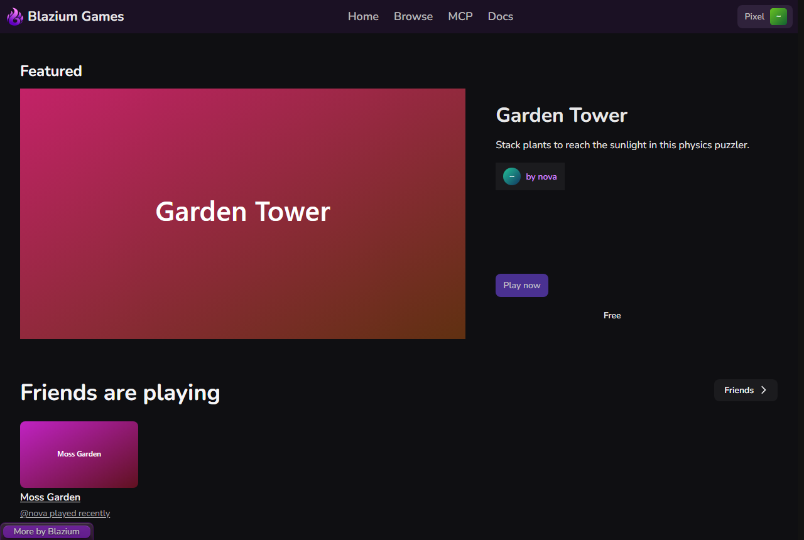Click the 'Stack plants to reach the sunlight' description

coord(622,144)
